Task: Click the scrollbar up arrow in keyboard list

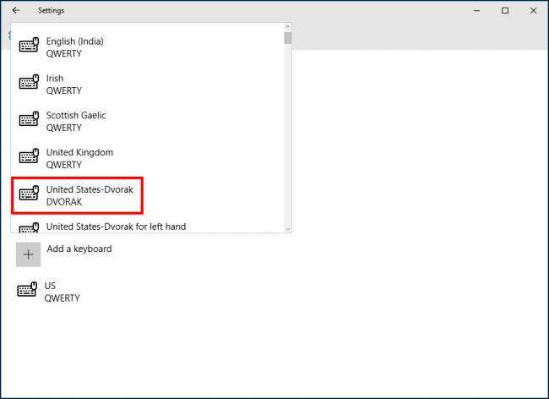Action: pyautogui.click(x=288, y=26)
